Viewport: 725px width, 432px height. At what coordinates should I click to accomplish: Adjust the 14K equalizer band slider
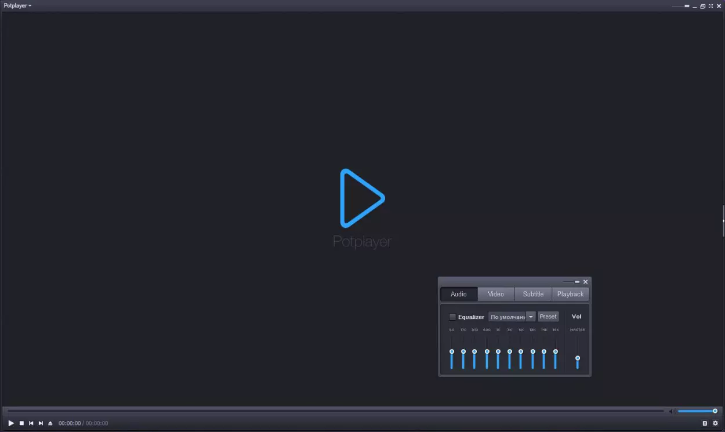(x=544, y=351)
